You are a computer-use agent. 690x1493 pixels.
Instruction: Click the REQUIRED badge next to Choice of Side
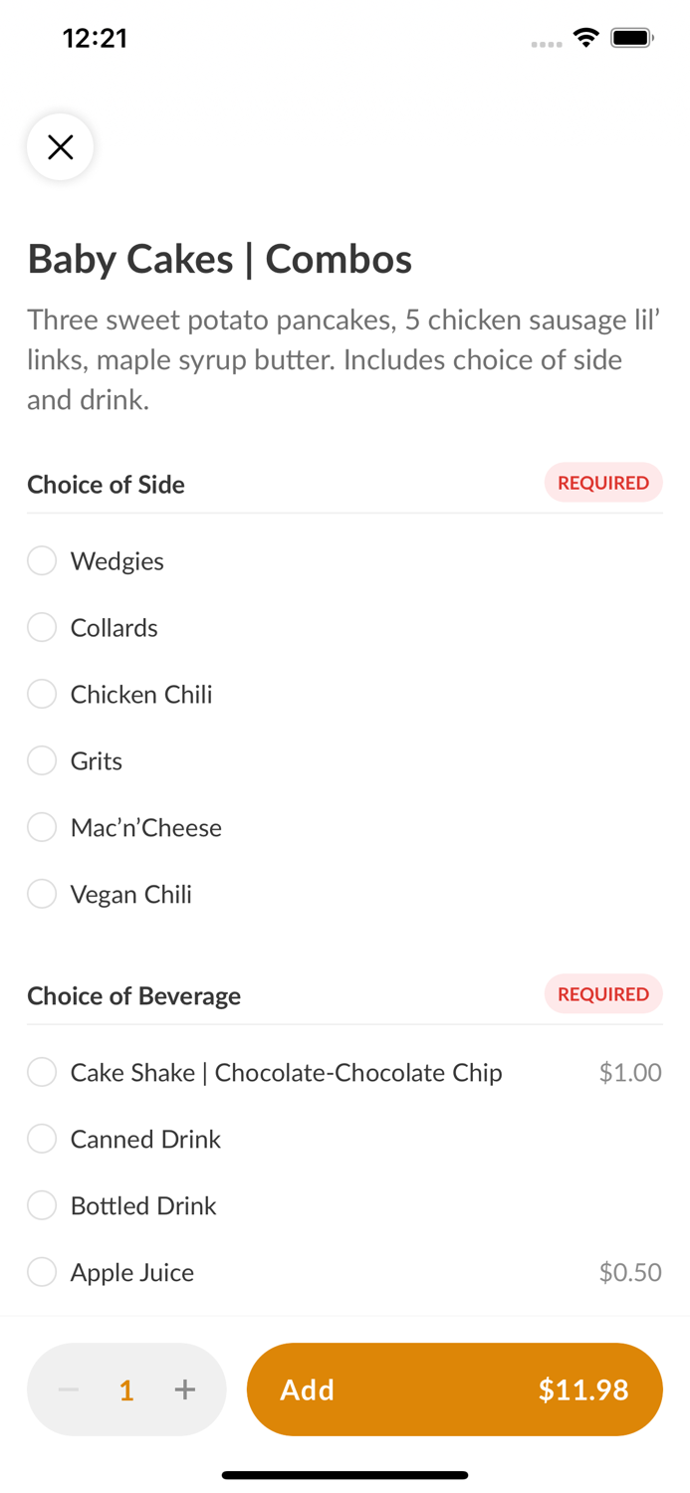click(x=603, y=483)
